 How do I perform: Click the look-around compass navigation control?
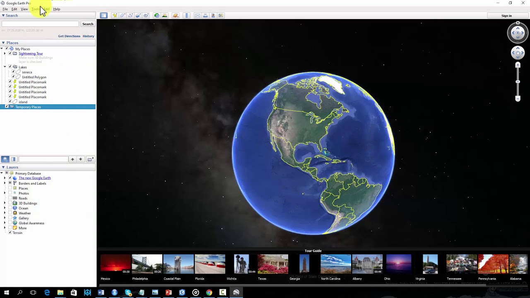pyautogui.click(x=518, y=33)
